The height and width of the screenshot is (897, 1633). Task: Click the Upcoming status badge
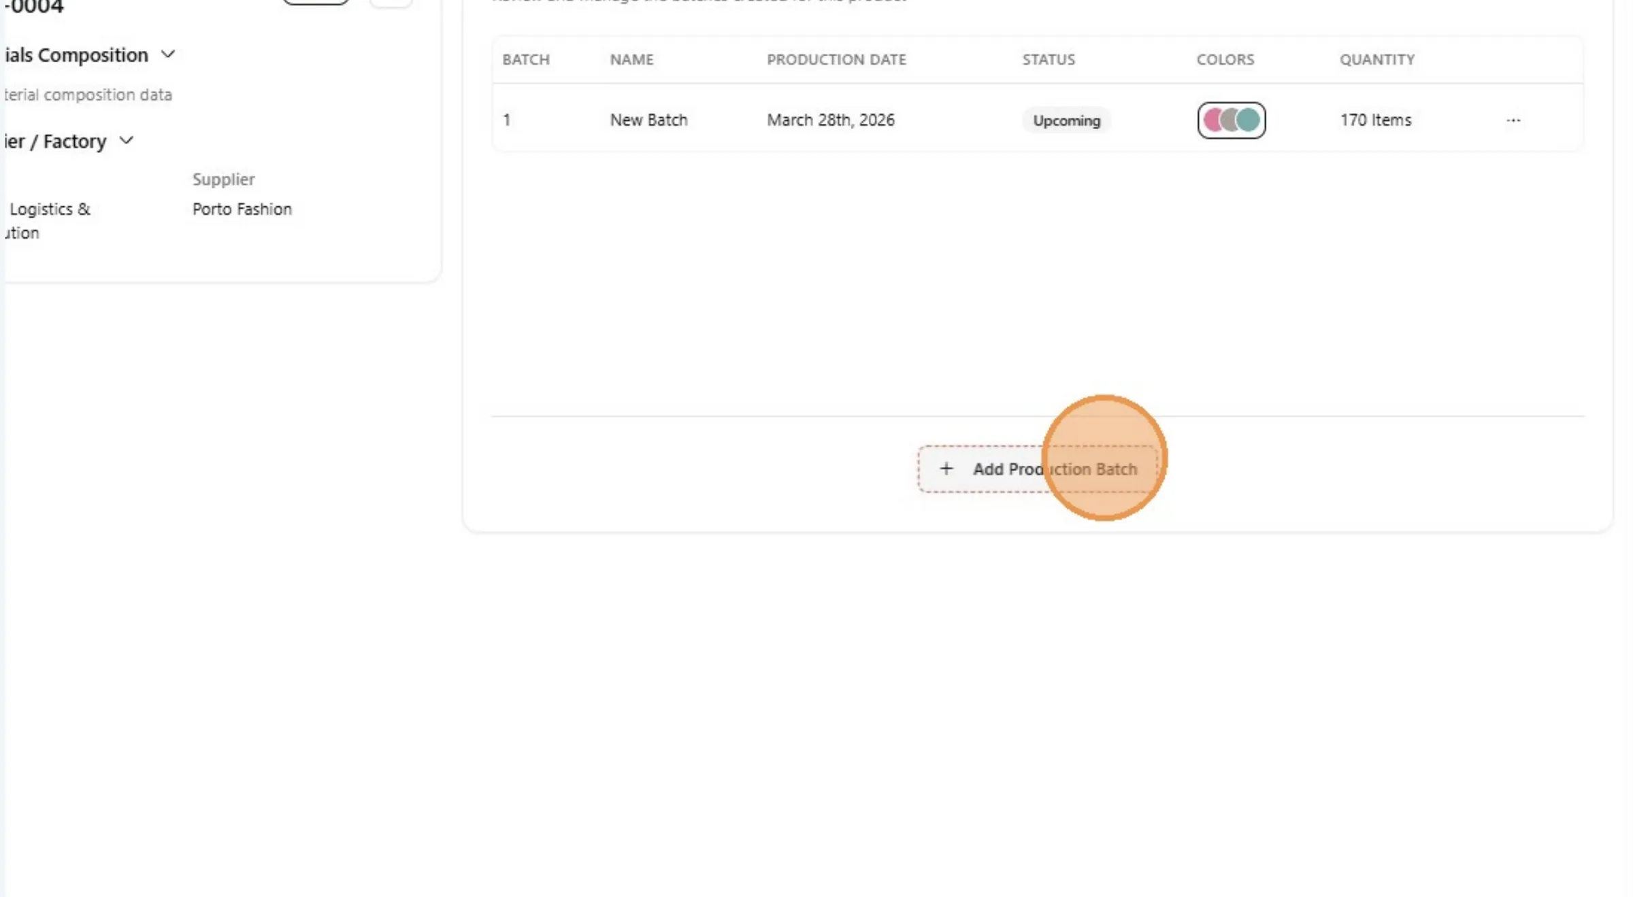click(1066, 120)
